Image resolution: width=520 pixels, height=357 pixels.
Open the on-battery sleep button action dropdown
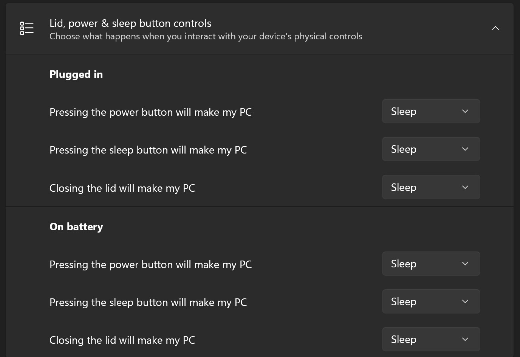[x=431, y=301]
